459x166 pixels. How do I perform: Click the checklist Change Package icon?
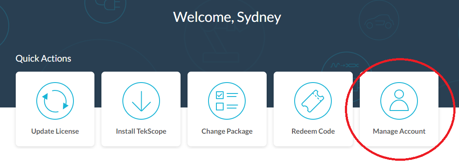coord(227,101)
